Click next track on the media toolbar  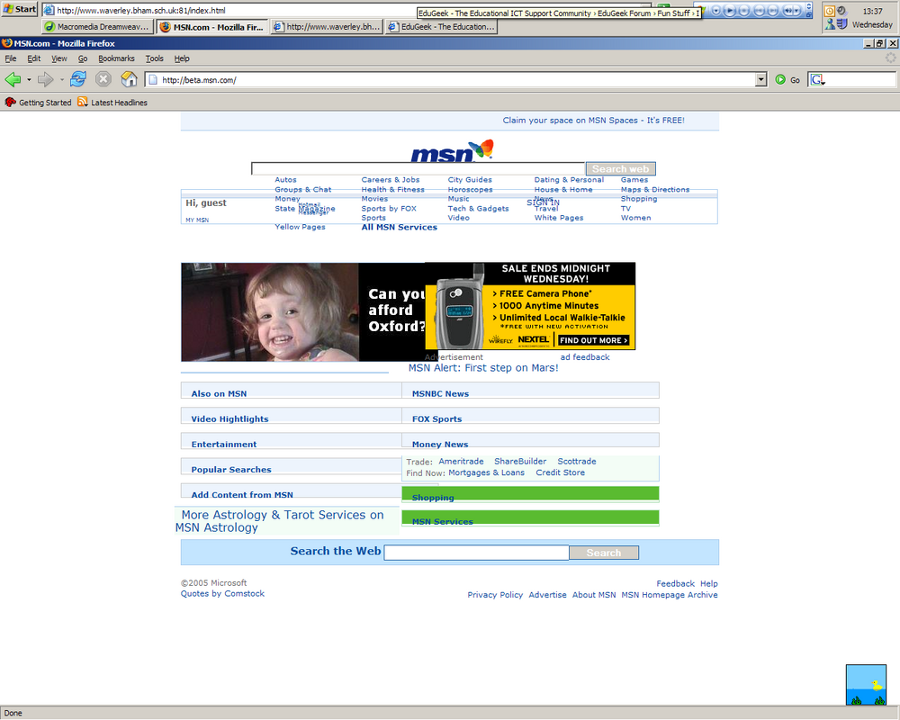(772, 10)
